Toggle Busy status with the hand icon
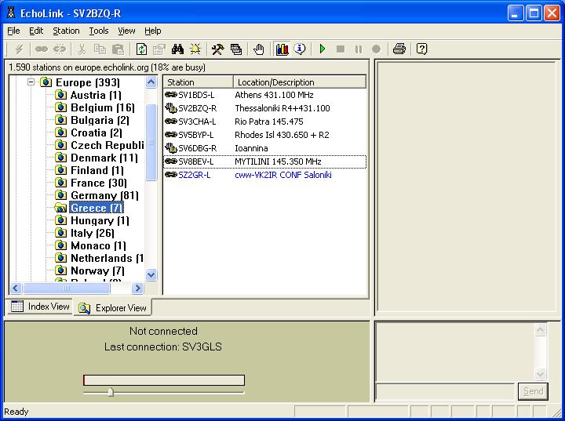This screenshot has width=565, height=421. [x=258, y=49]
